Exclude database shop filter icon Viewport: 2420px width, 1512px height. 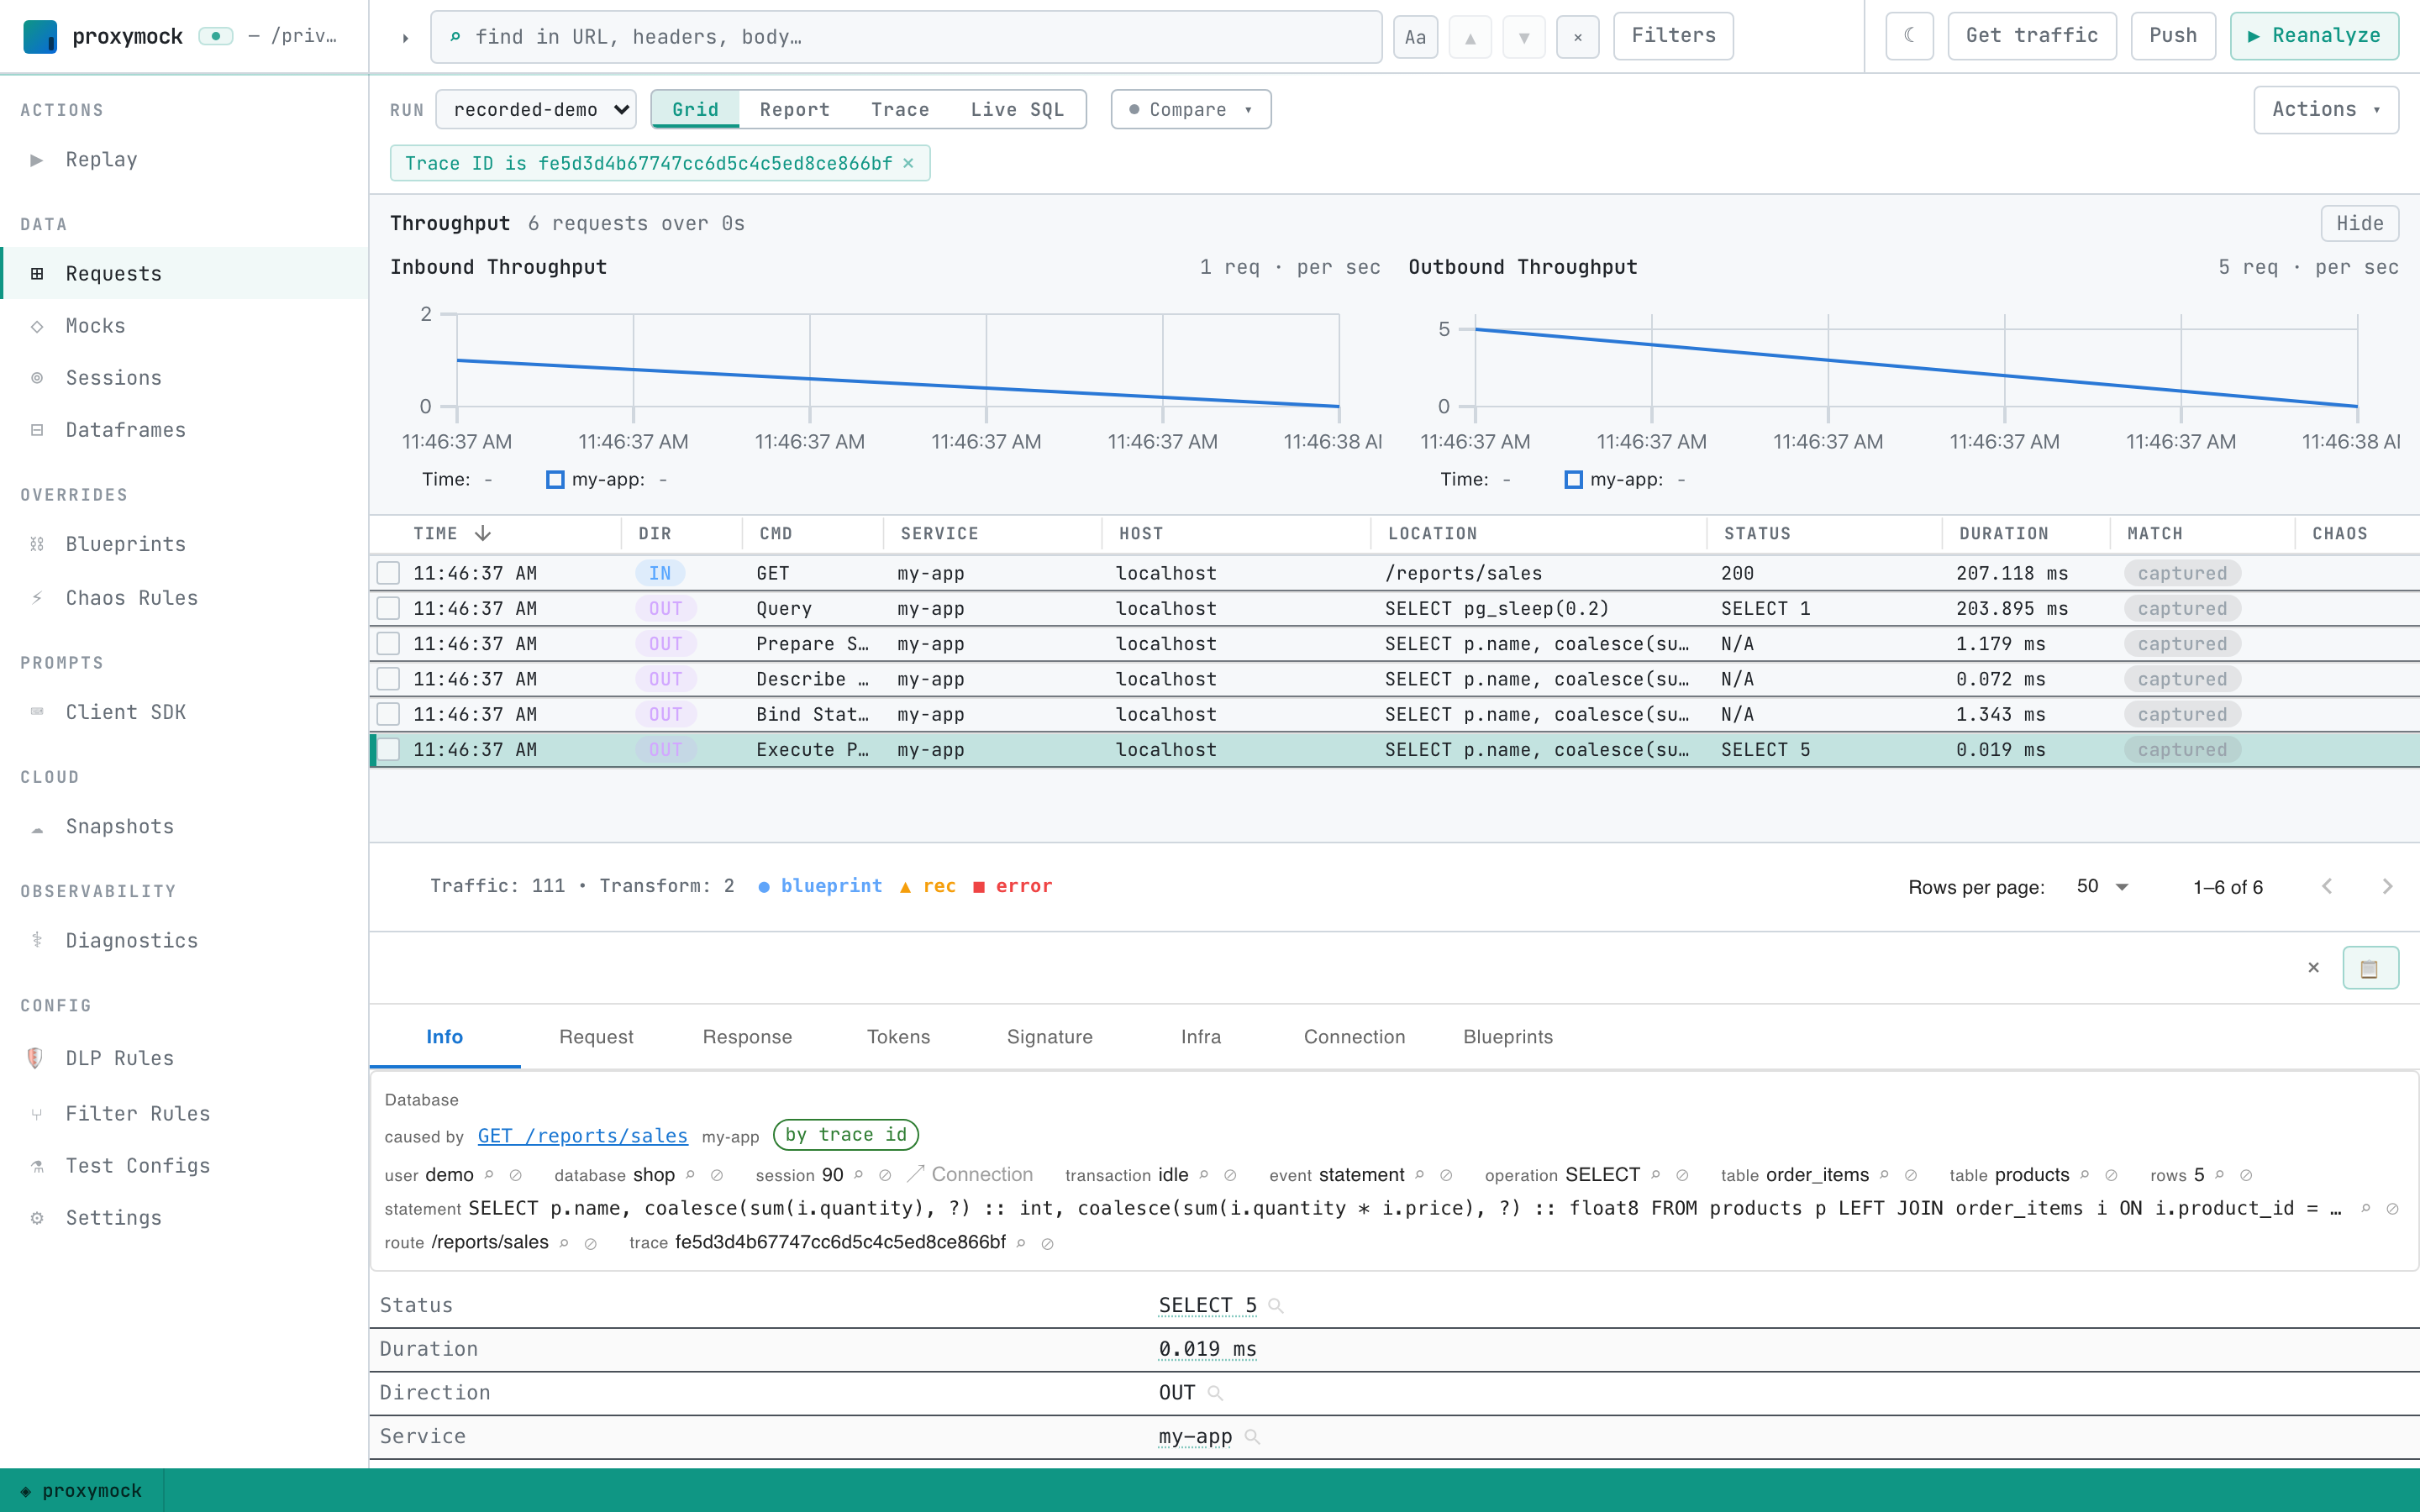coord(717,1175)
